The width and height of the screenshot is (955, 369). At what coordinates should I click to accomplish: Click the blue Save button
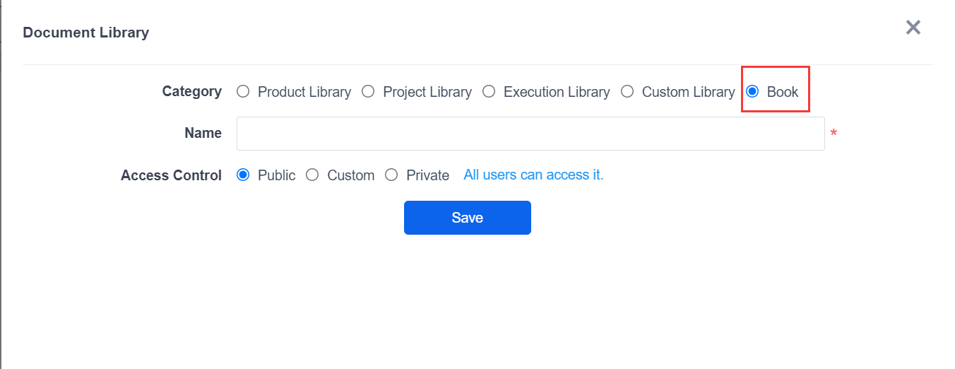pyautogui.click(x=468, y=218)
